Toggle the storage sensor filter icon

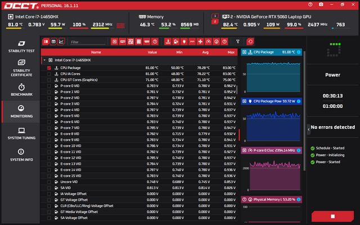click(x=139, y=42)
